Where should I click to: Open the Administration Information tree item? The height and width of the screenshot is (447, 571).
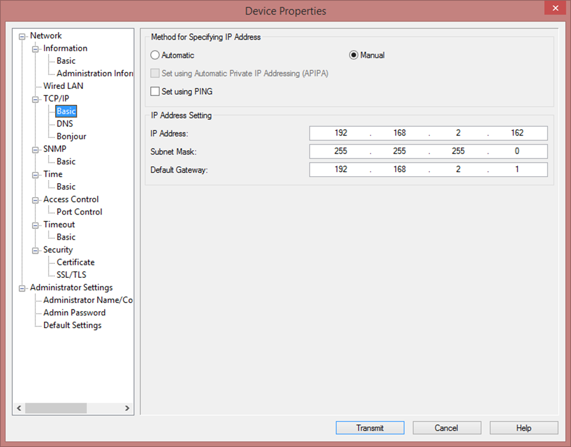pyautogui.click(x=95, y=73)
